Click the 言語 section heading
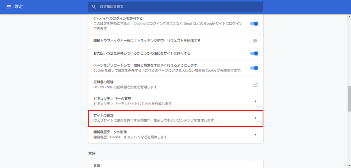The height and width of the screenshot is (168, 351). click(92, 153)
